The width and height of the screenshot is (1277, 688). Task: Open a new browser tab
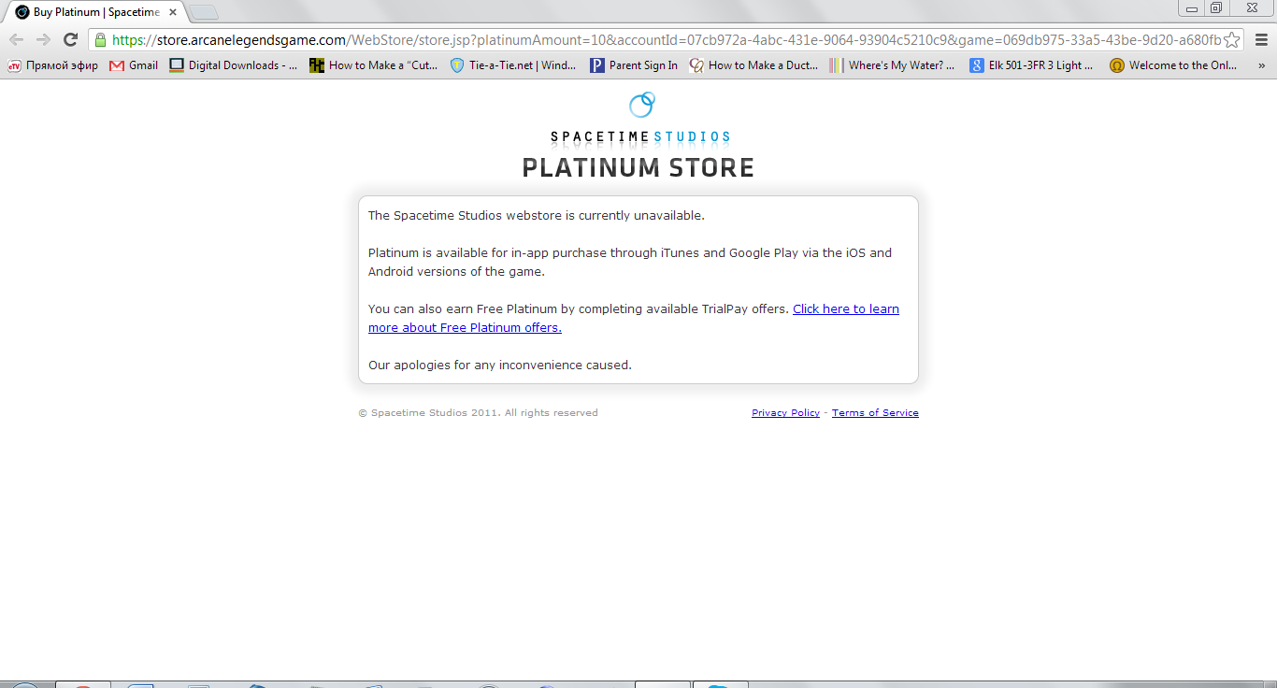204,12
